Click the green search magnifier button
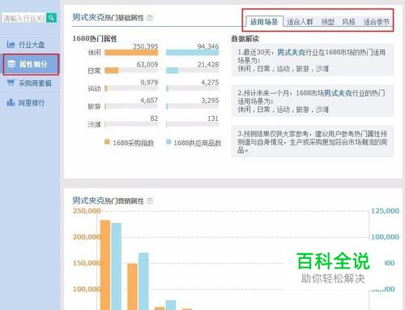 [x=51, y=18]
